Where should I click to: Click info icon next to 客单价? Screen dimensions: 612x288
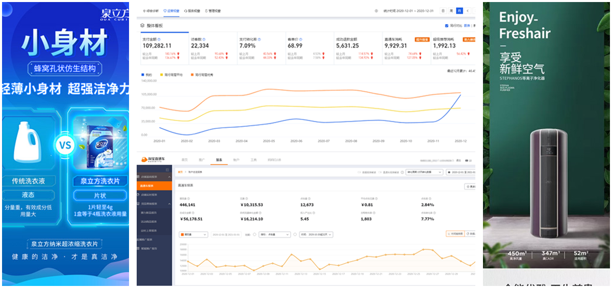300,39
